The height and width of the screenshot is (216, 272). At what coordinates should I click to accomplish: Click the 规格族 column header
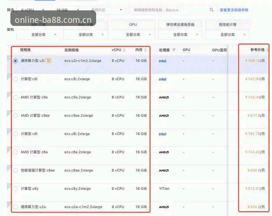pos(25,50)
